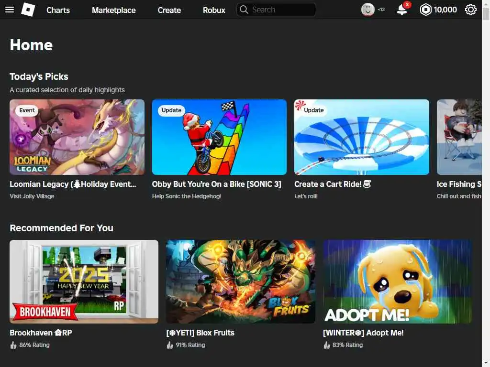
Task: Open the Create a Cart Ride thumbnail
Action: [362, 137]
